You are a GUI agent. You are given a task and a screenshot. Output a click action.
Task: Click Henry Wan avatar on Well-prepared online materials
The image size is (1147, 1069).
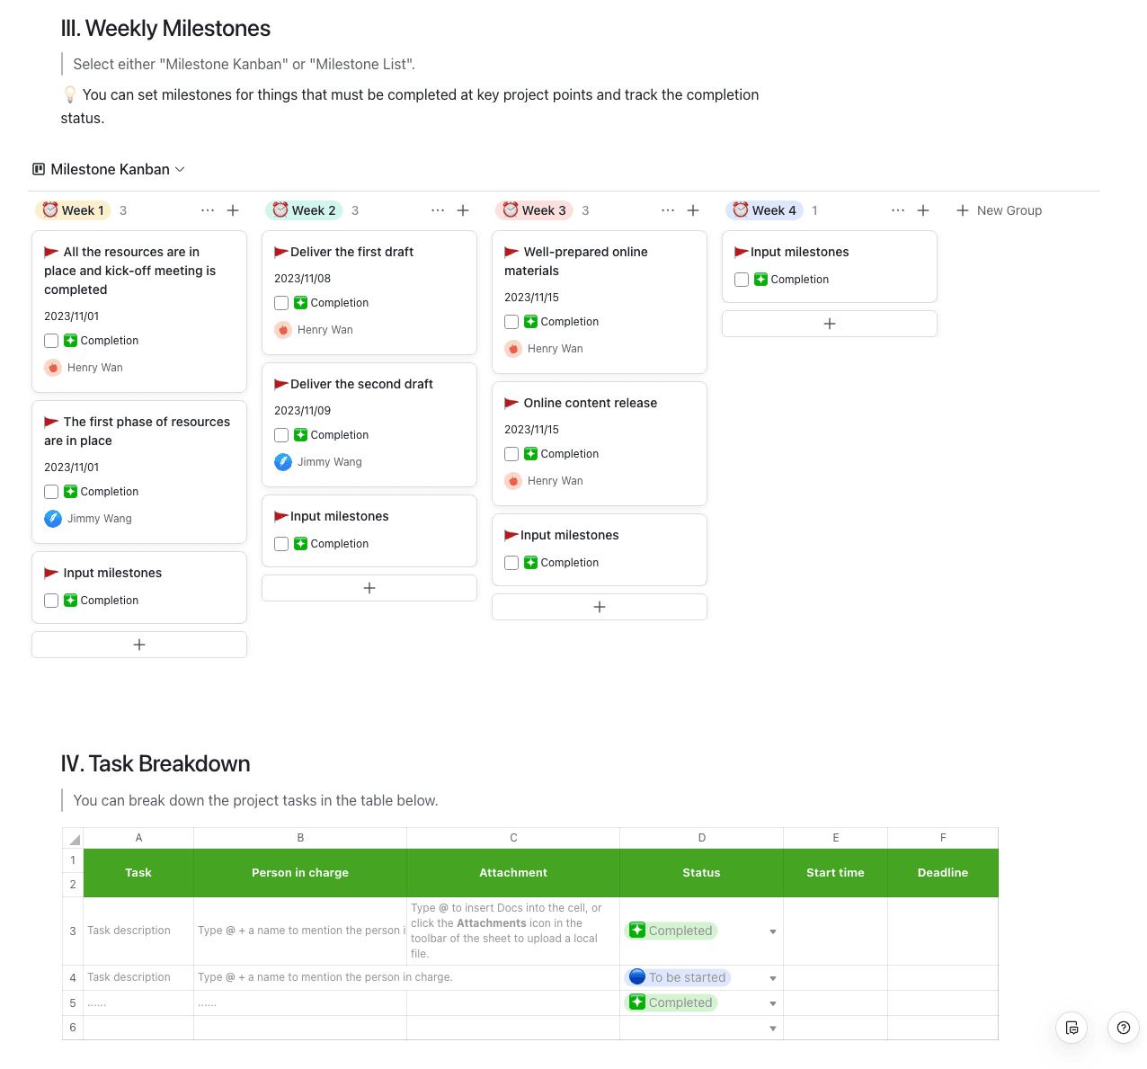[x=513, y=349]
